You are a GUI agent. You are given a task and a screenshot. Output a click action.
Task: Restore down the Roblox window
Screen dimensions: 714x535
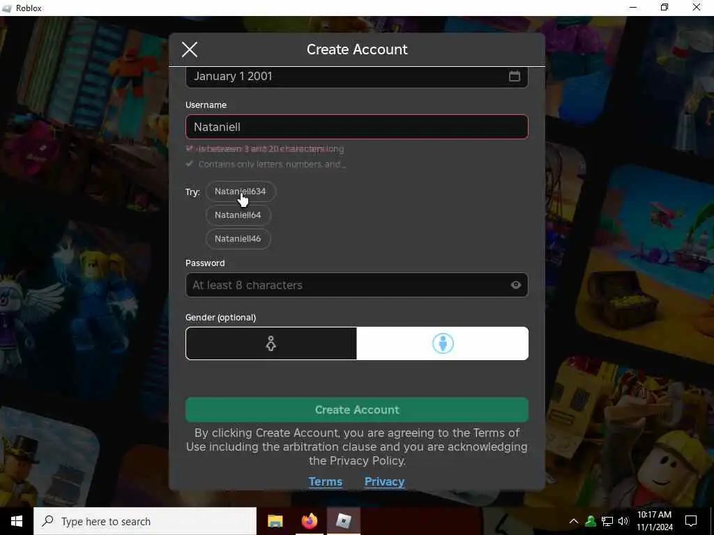coord(664,8)
